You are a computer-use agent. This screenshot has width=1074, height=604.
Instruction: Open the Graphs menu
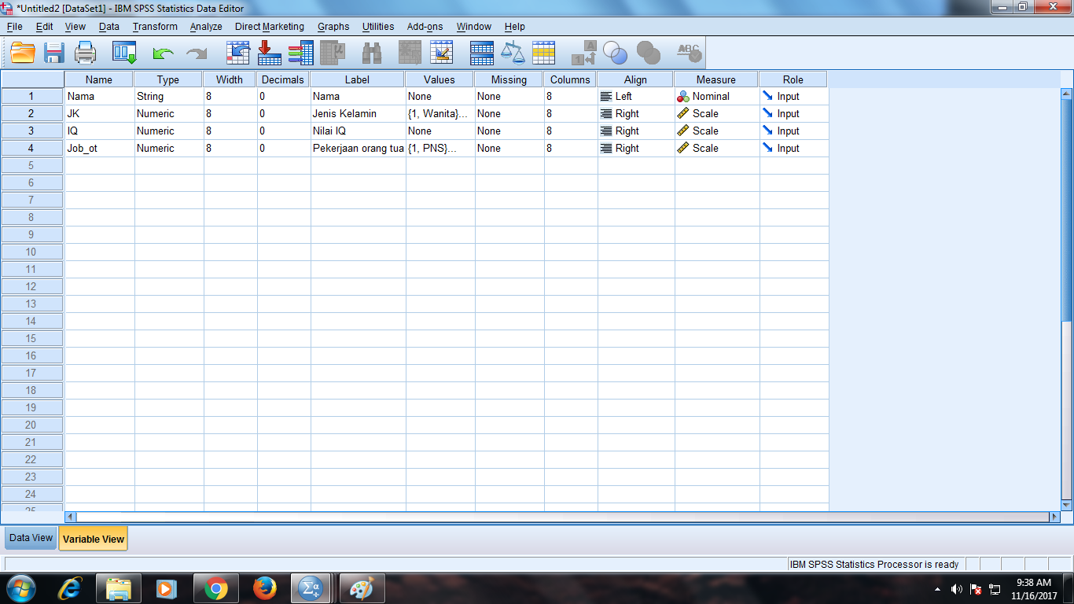[x=333, y=27]
